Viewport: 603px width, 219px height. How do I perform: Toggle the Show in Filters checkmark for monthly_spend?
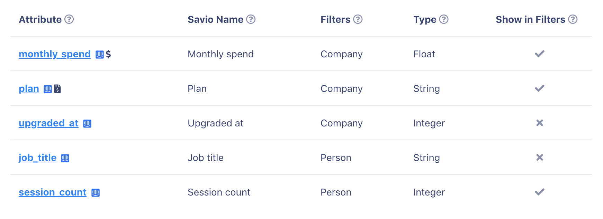tap(540, 54)
